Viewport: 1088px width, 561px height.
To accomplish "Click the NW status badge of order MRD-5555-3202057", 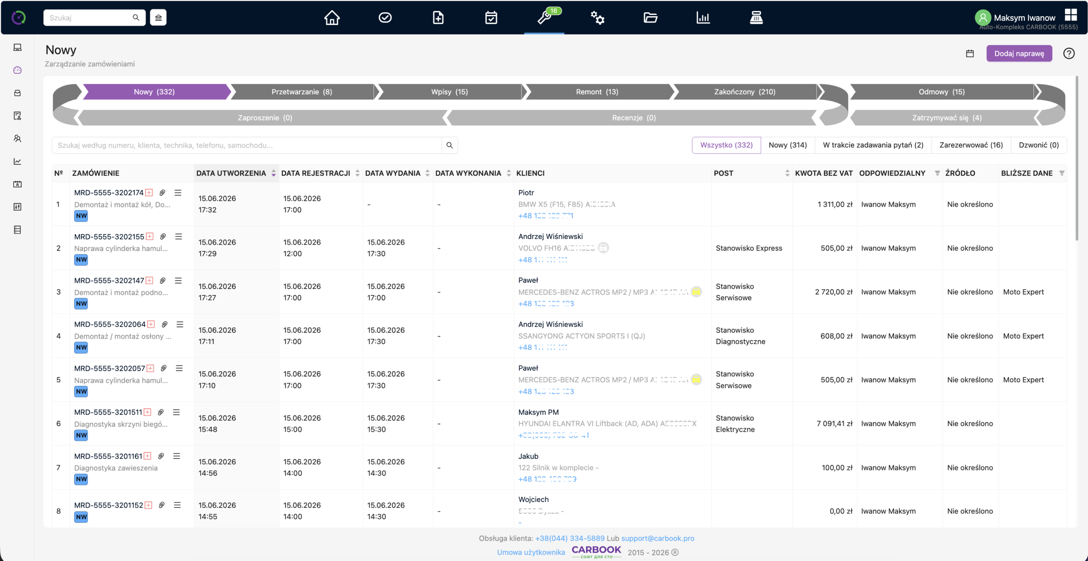I will click(81, 392).
